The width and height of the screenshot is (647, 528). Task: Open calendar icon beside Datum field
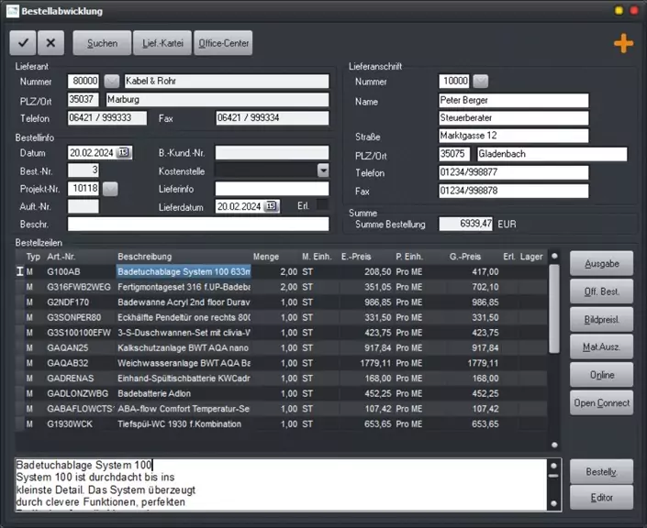[x=124, y=153]
